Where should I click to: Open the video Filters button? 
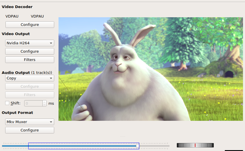point(30,60)
